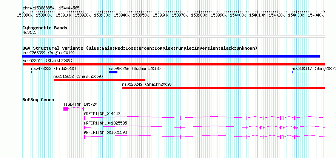
Task: Open the nsv830117 (Wong2007) label
Action: pos(314,68)
